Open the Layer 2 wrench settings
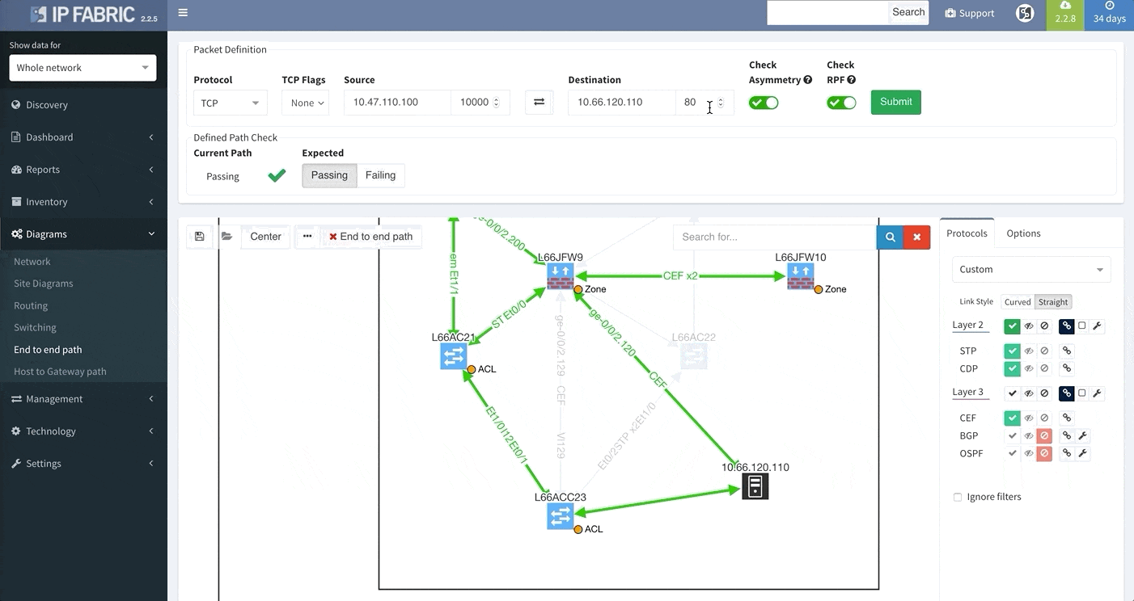 click(1097, 326)
